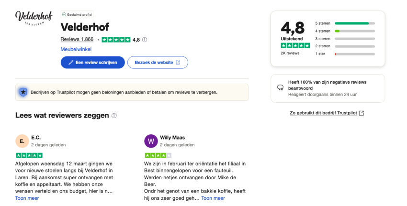Filter reviews by 4 sterren
Viewport: 407px width, 206px height.
click(345, 31)
